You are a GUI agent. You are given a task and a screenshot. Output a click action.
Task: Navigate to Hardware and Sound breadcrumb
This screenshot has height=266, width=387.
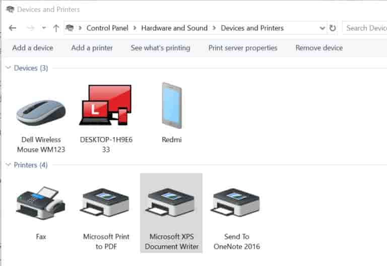[x=174, y=28]
